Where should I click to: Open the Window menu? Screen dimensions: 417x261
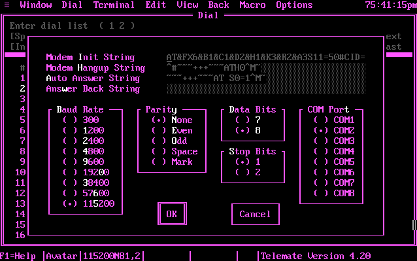[36, 5]
